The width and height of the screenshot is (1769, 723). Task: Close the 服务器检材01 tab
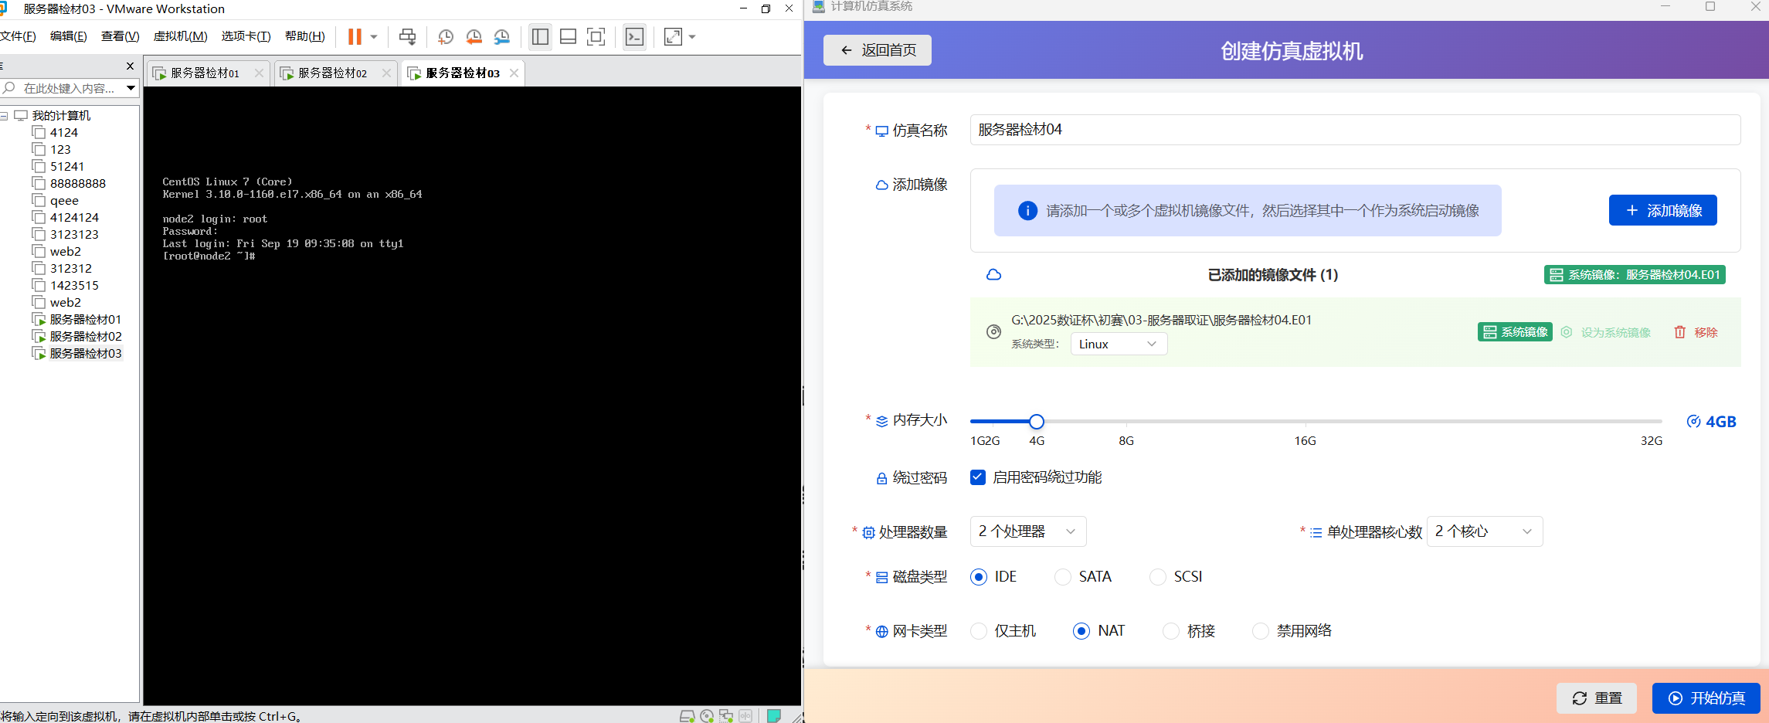click(x=259, y=73)
